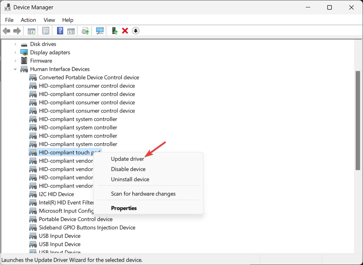This screenshot has width=363, height=265.
Task: Click the Converted Portable Device Control icon
Action: tap(33, 77)
